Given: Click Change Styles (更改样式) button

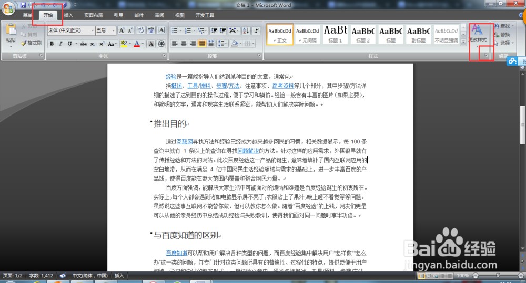Looking at the screenshot, I should click(478, 35).
